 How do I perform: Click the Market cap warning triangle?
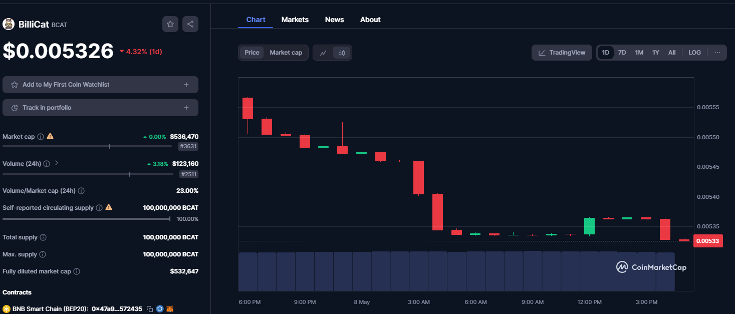(50, 136)
